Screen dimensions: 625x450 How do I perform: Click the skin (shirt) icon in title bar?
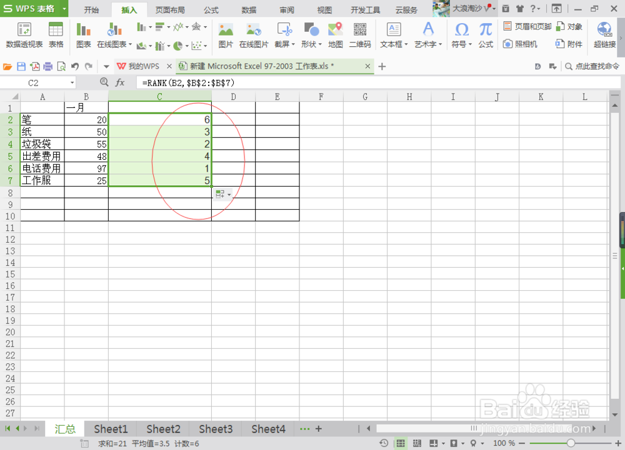coord(520,8)
